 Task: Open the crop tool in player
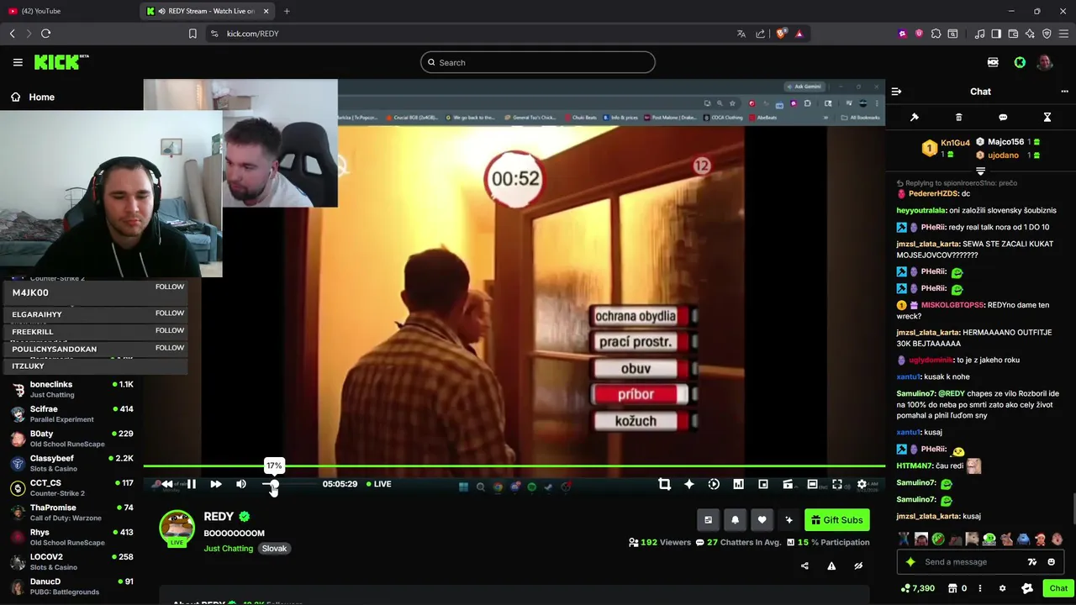664,484
